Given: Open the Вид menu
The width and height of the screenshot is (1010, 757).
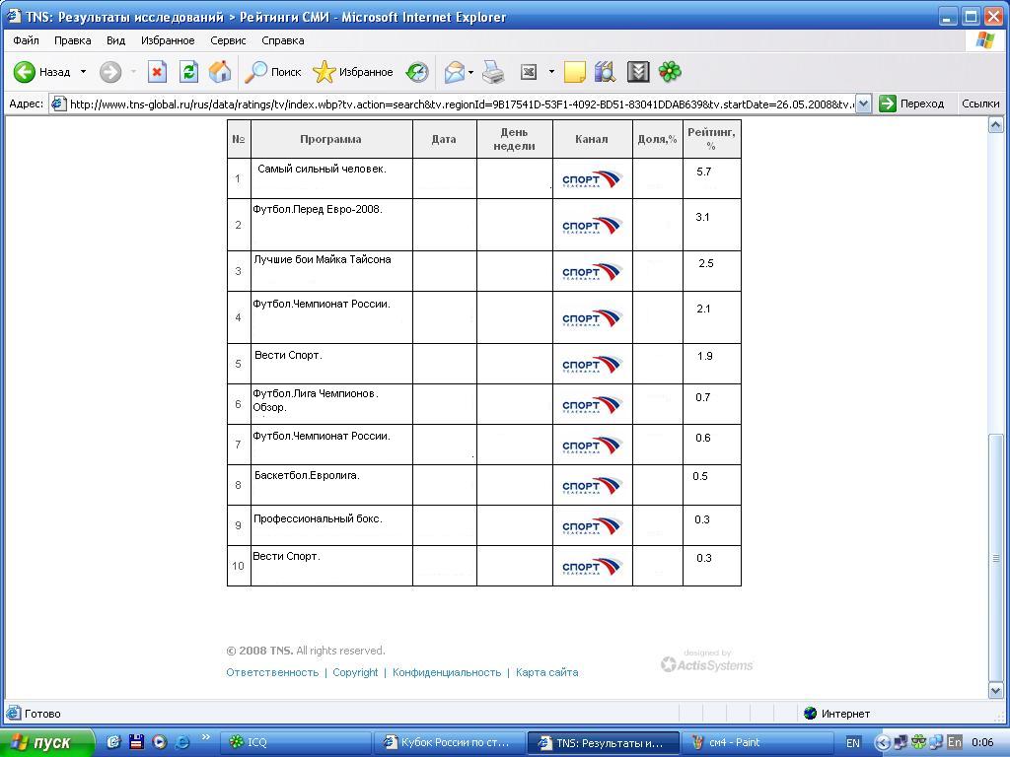Looking at the screenshot, I should [115, 40].
